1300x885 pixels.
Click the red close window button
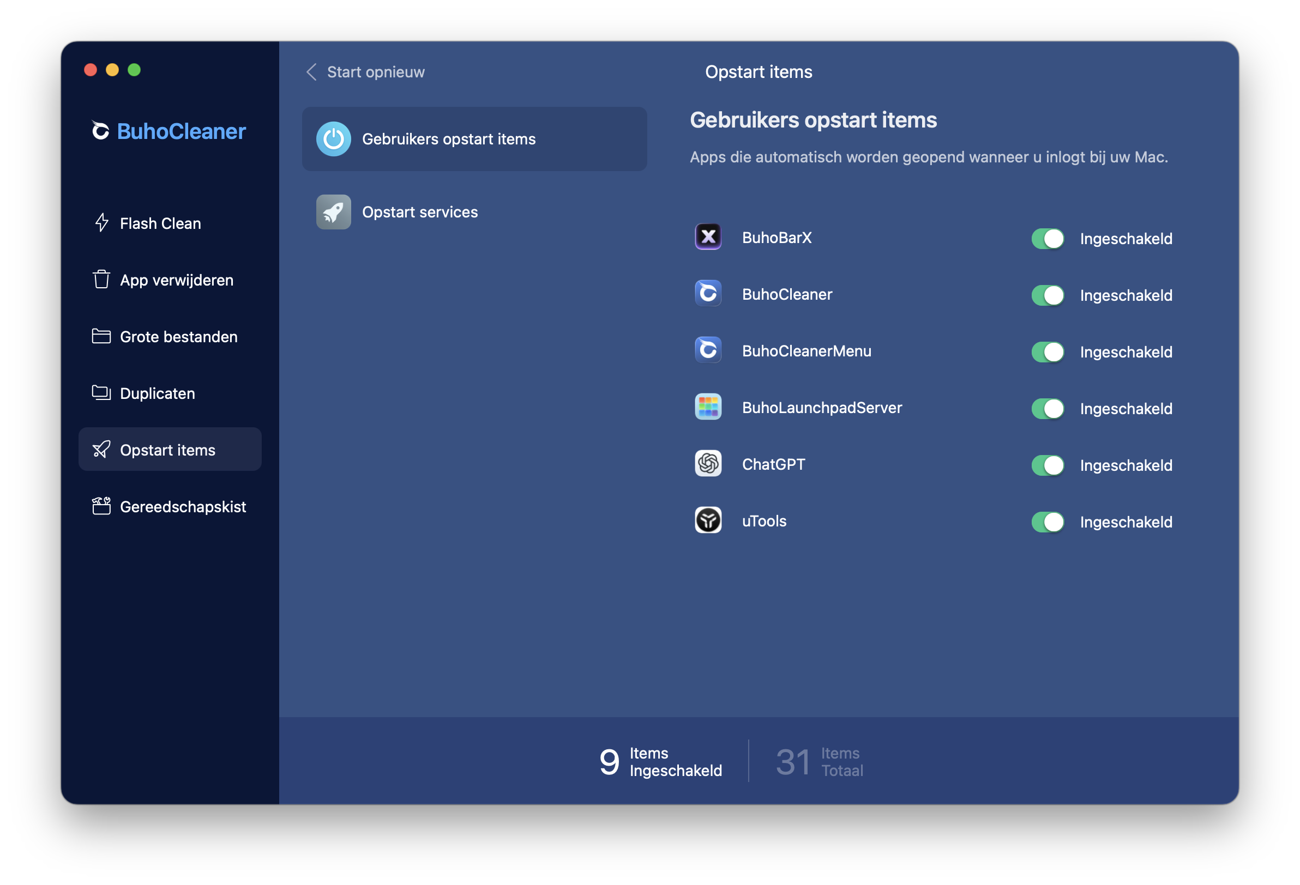pyautogui.click(x=91, y=69)
